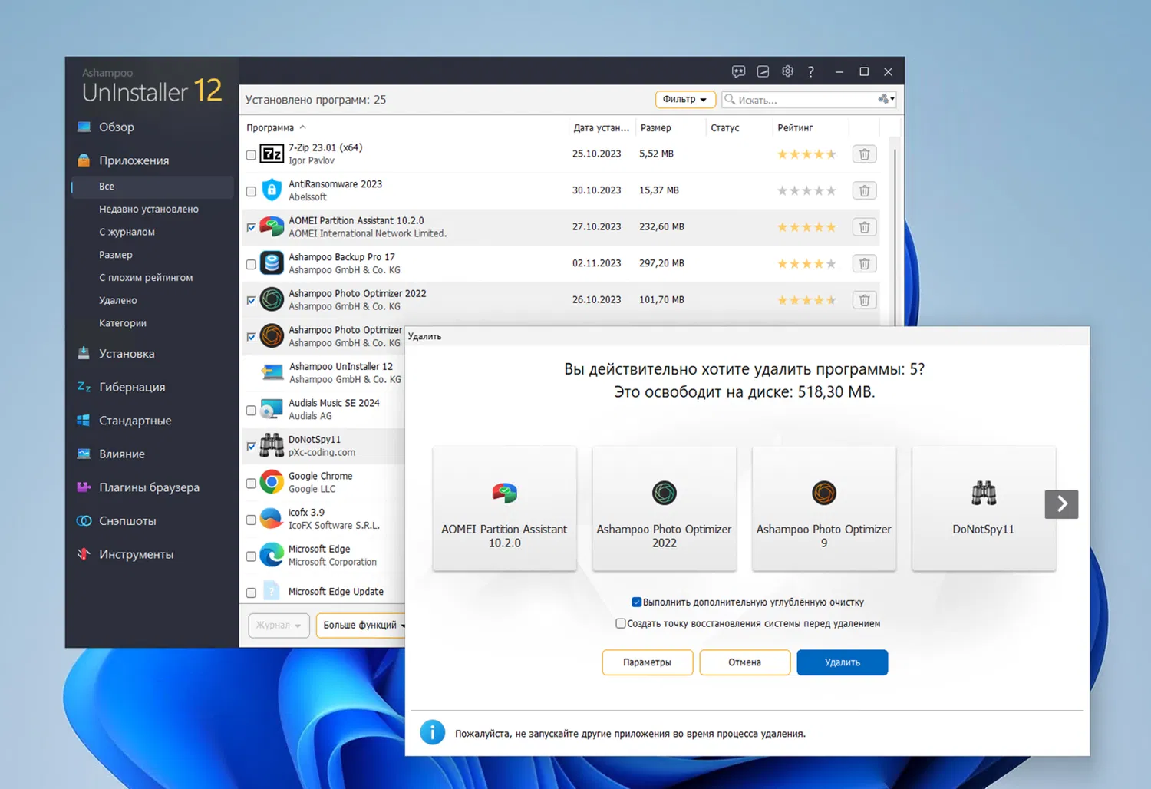The height and width of the screenshot is (789, 1151).
Task: Click the DoNotSpy11 binoculars icon in the list
Action: [272, 446]
